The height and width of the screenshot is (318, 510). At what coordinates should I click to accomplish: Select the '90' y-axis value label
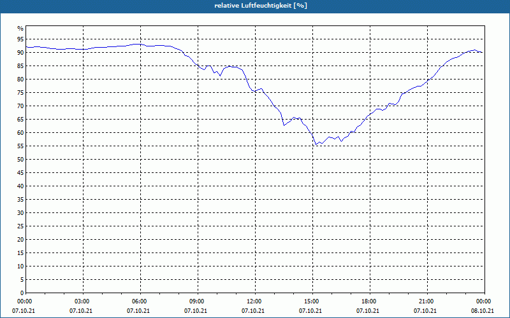20,53
